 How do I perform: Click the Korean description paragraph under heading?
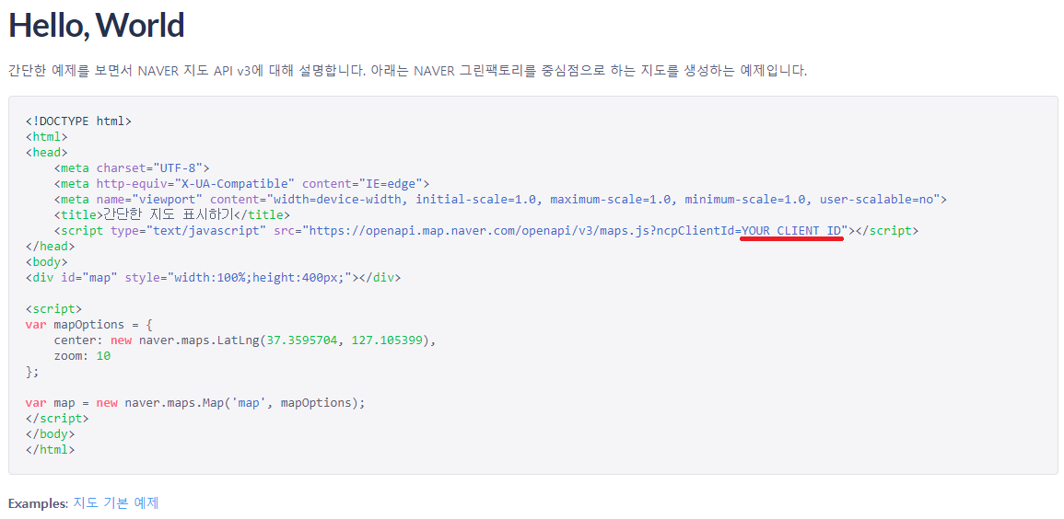pyautogui.click(x=408, y=71)
